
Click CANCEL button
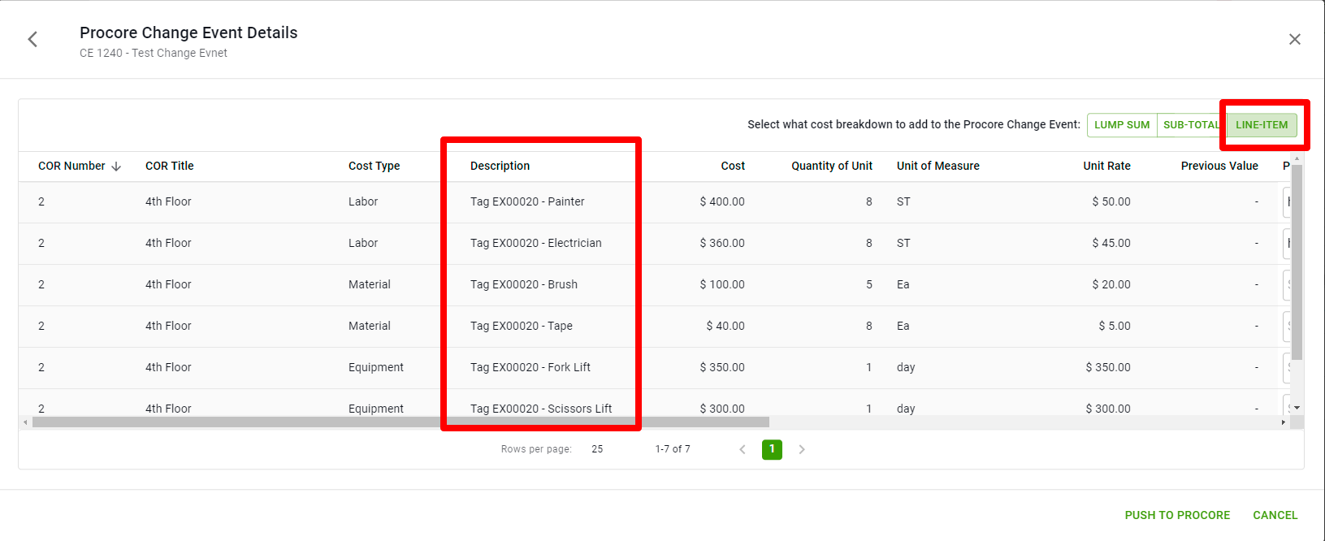[1275, 515]
